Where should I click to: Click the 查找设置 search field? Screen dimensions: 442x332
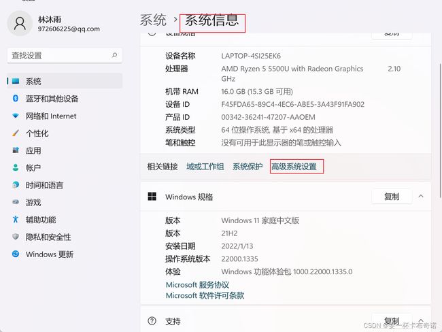tap(65, 55)
